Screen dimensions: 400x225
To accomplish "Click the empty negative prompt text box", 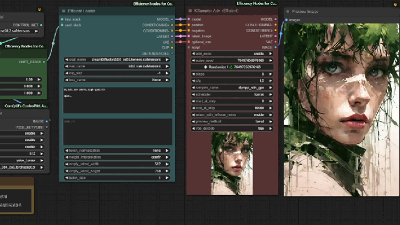I will [117, 132].
